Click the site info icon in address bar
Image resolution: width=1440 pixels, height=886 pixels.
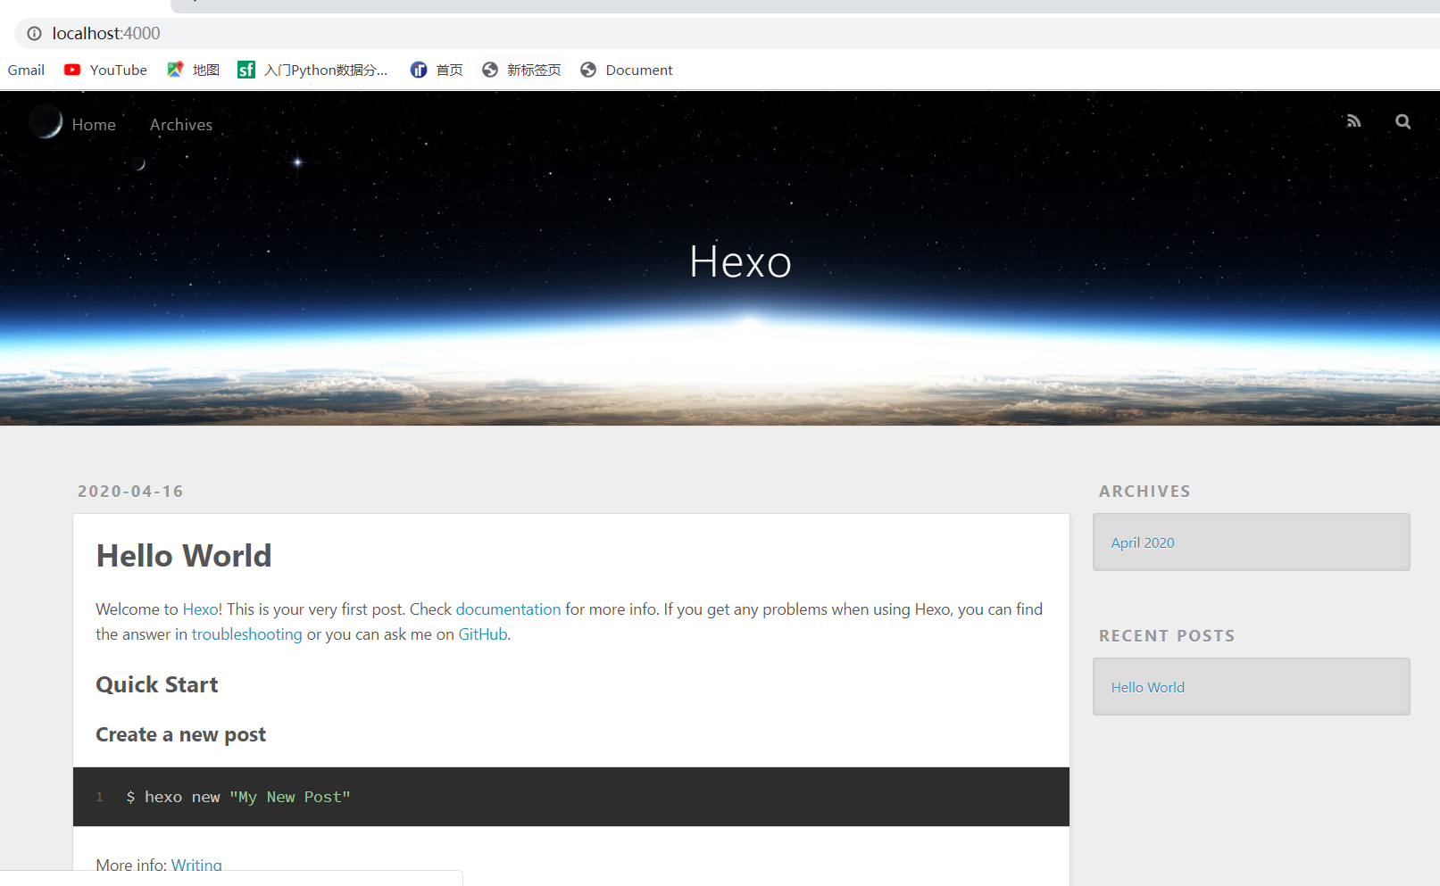click(34, 33)
